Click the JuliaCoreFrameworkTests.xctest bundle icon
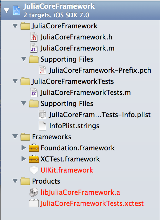Image resolution: width=160 pixels, height=220 pixels. click(x=34, y=203)
